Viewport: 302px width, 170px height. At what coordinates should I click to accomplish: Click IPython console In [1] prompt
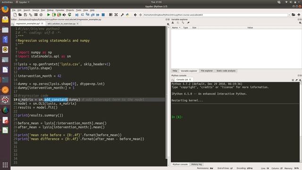point(177,117)
